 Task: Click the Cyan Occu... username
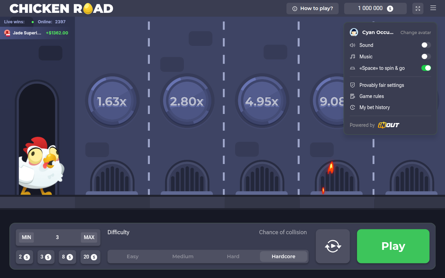(378, 32)
